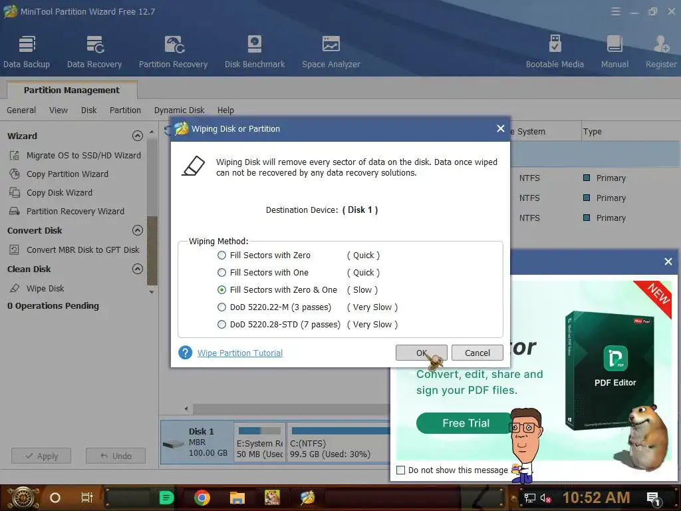Open the Help menu
681x511 pixels.
(x=225, y=110)
